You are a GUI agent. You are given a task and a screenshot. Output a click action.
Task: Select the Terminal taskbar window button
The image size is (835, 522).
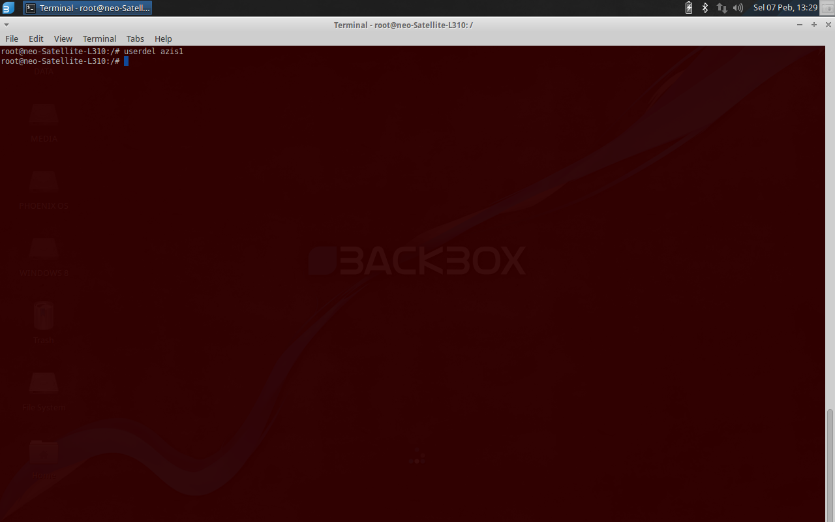(x=88, y=8)
